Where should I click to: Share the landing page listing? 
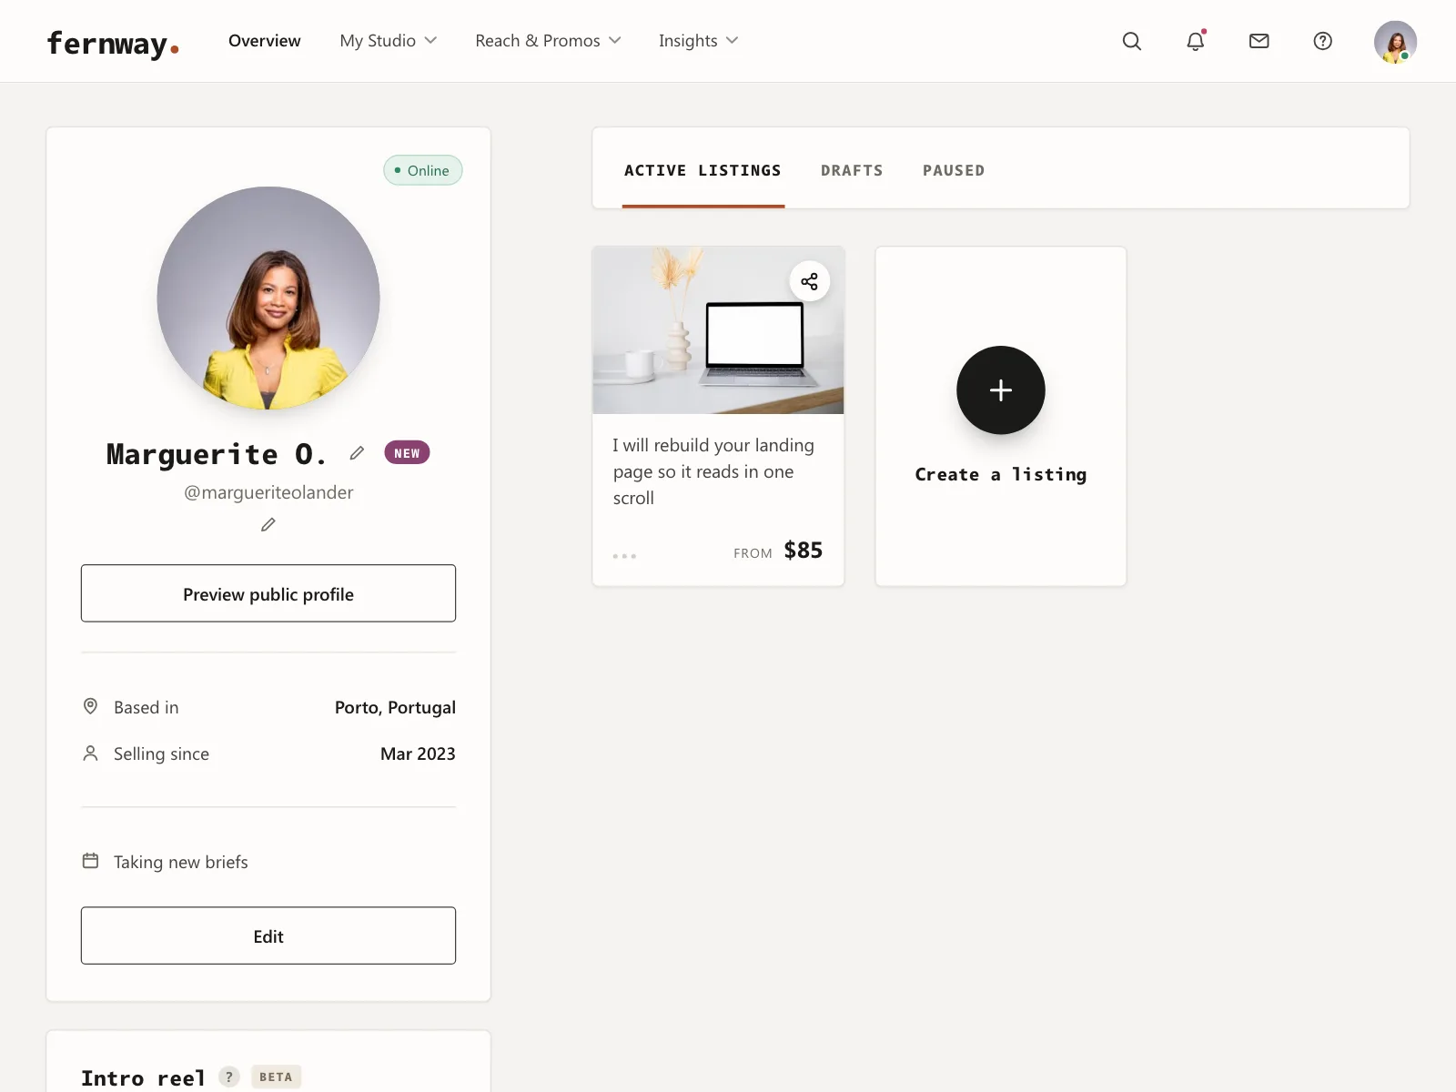[809, 281]
